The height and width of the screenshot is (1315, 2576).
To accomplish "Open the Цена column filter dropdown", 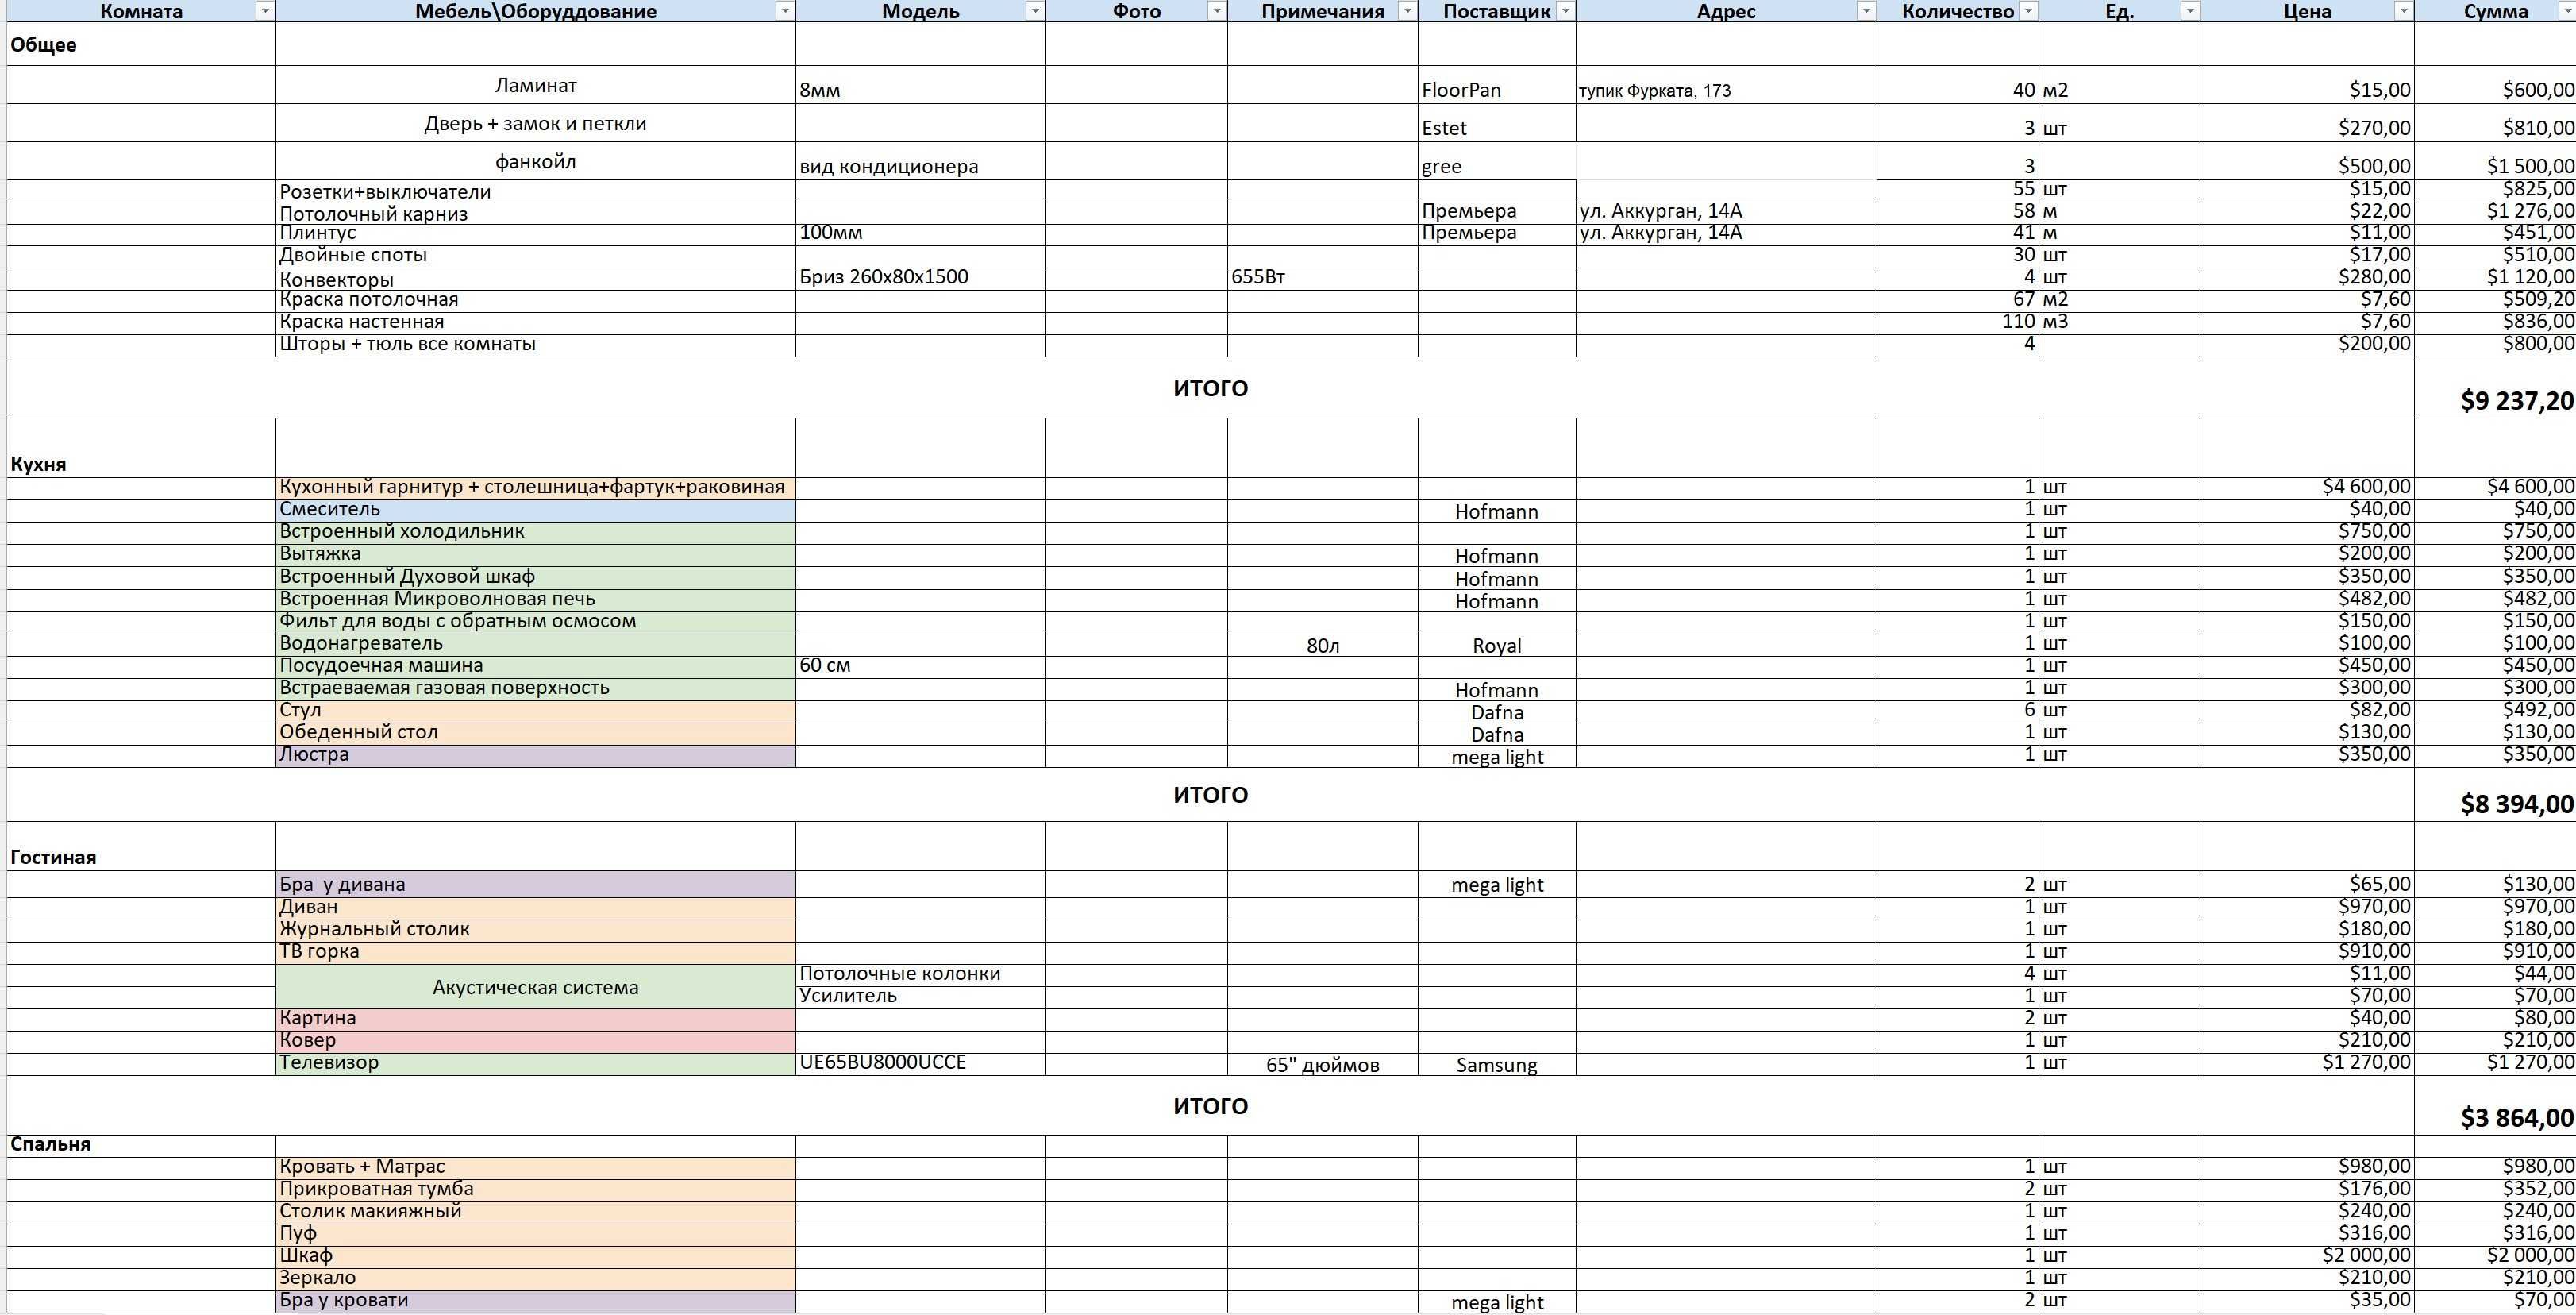I will (x=2402, y=11).
